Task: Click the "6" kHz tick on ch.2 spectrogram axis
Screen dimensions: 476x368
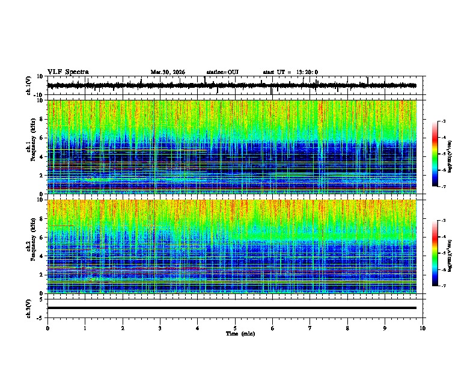Action: tap(41, 237)
